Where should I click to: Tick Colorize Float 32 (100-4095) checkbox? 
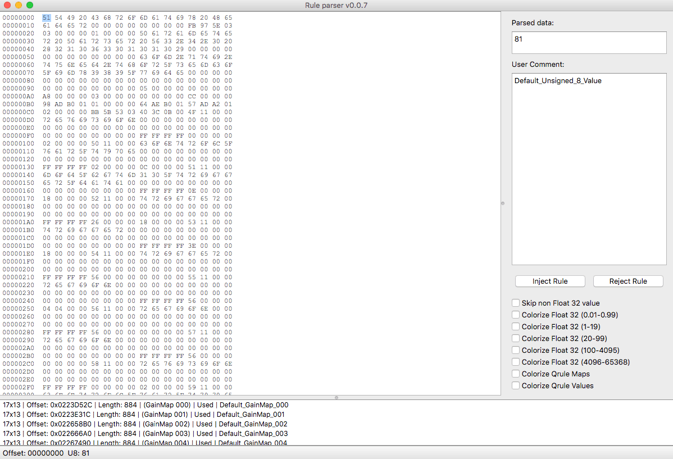pos(516,351)
